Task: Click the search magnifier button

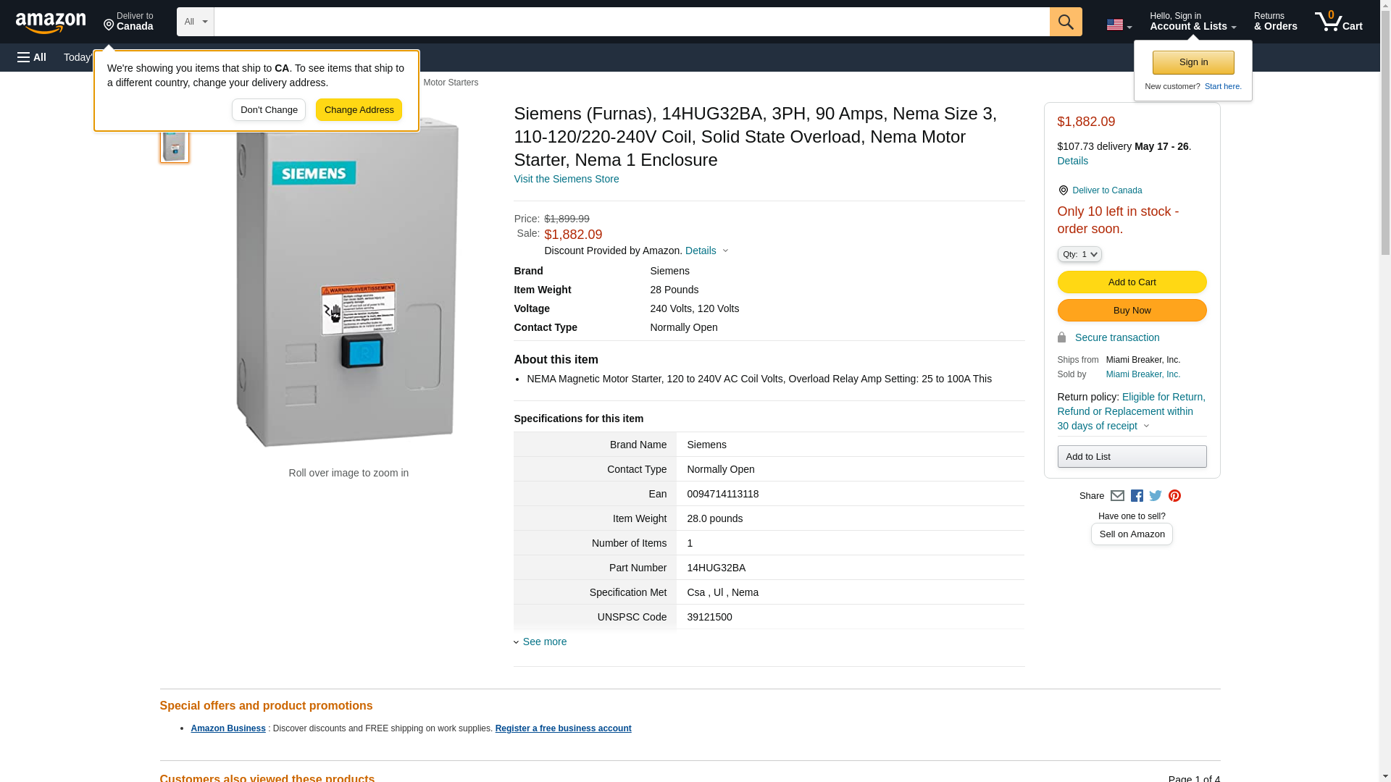Action: click(x=1065, y=22)
